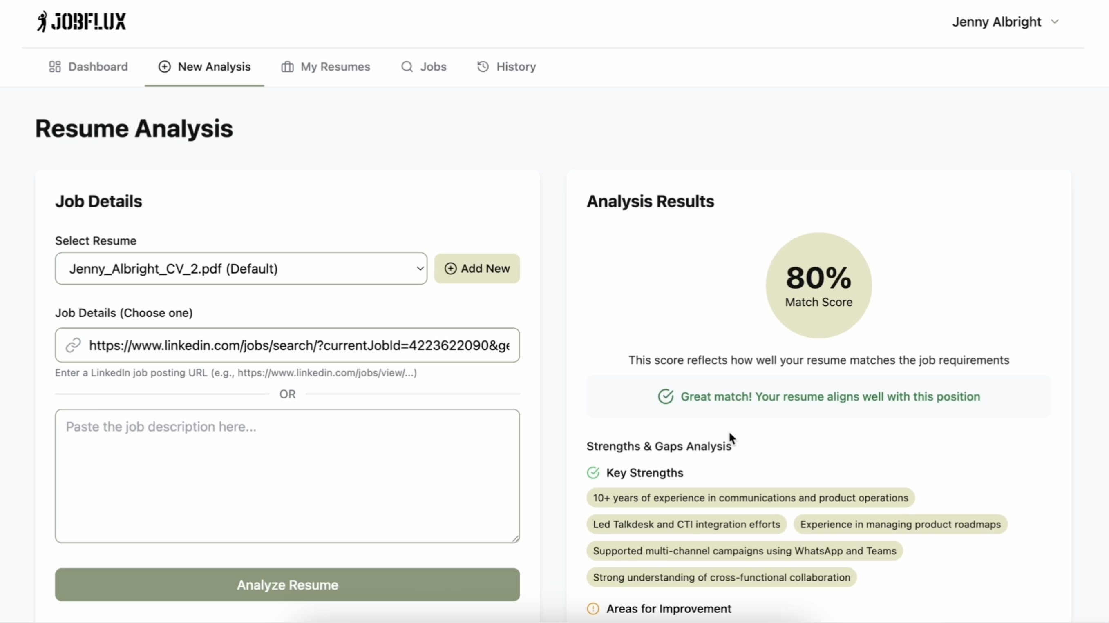Click the link icon in URL field
The image size is (1109, 623).
pos(73,345)
